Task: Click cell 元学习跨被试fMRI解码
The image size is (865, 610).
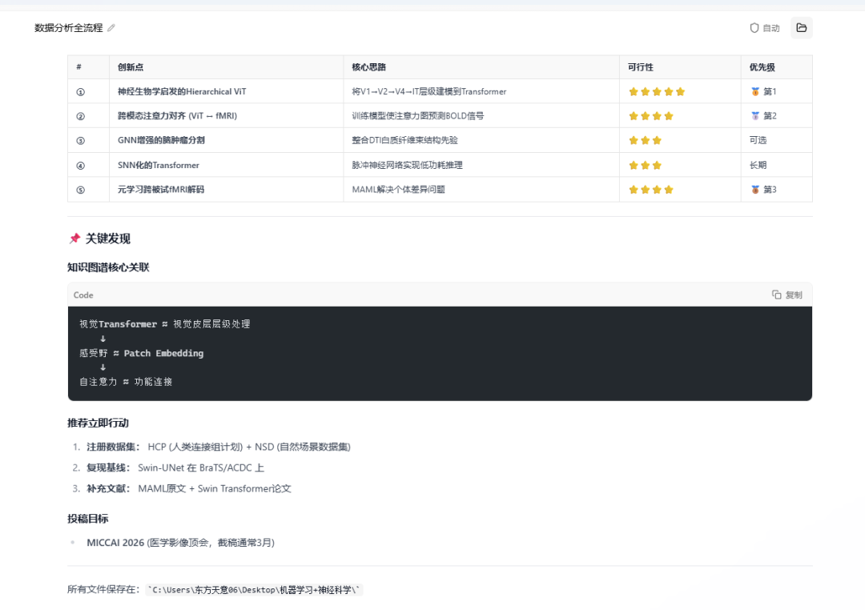Action: 160,189
